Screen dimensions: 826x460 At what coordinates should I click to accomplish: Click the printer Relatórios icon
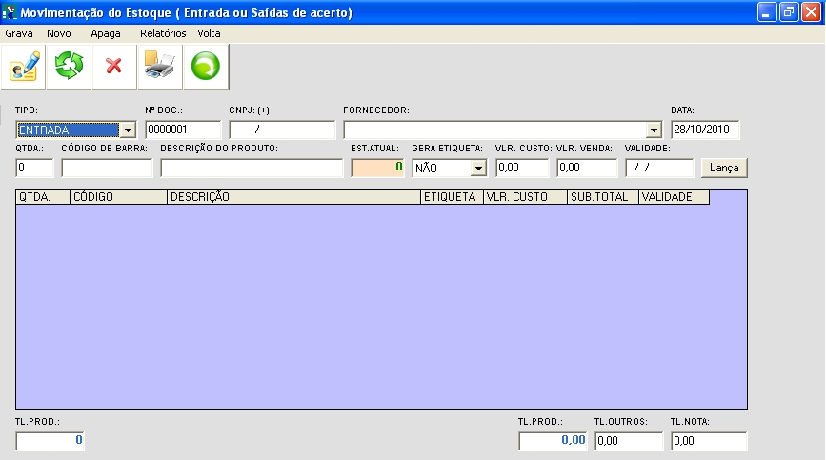[159, 67]
